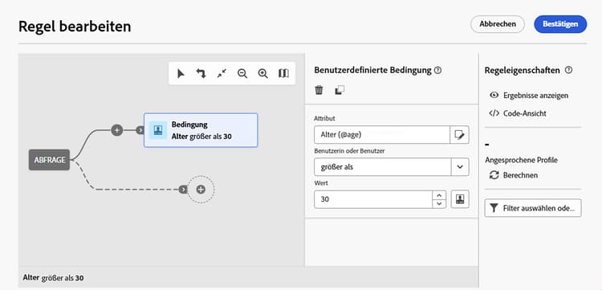The image size is (602, 290).
Task: Click the Wert input field showing 30
Action: [373, 199]
